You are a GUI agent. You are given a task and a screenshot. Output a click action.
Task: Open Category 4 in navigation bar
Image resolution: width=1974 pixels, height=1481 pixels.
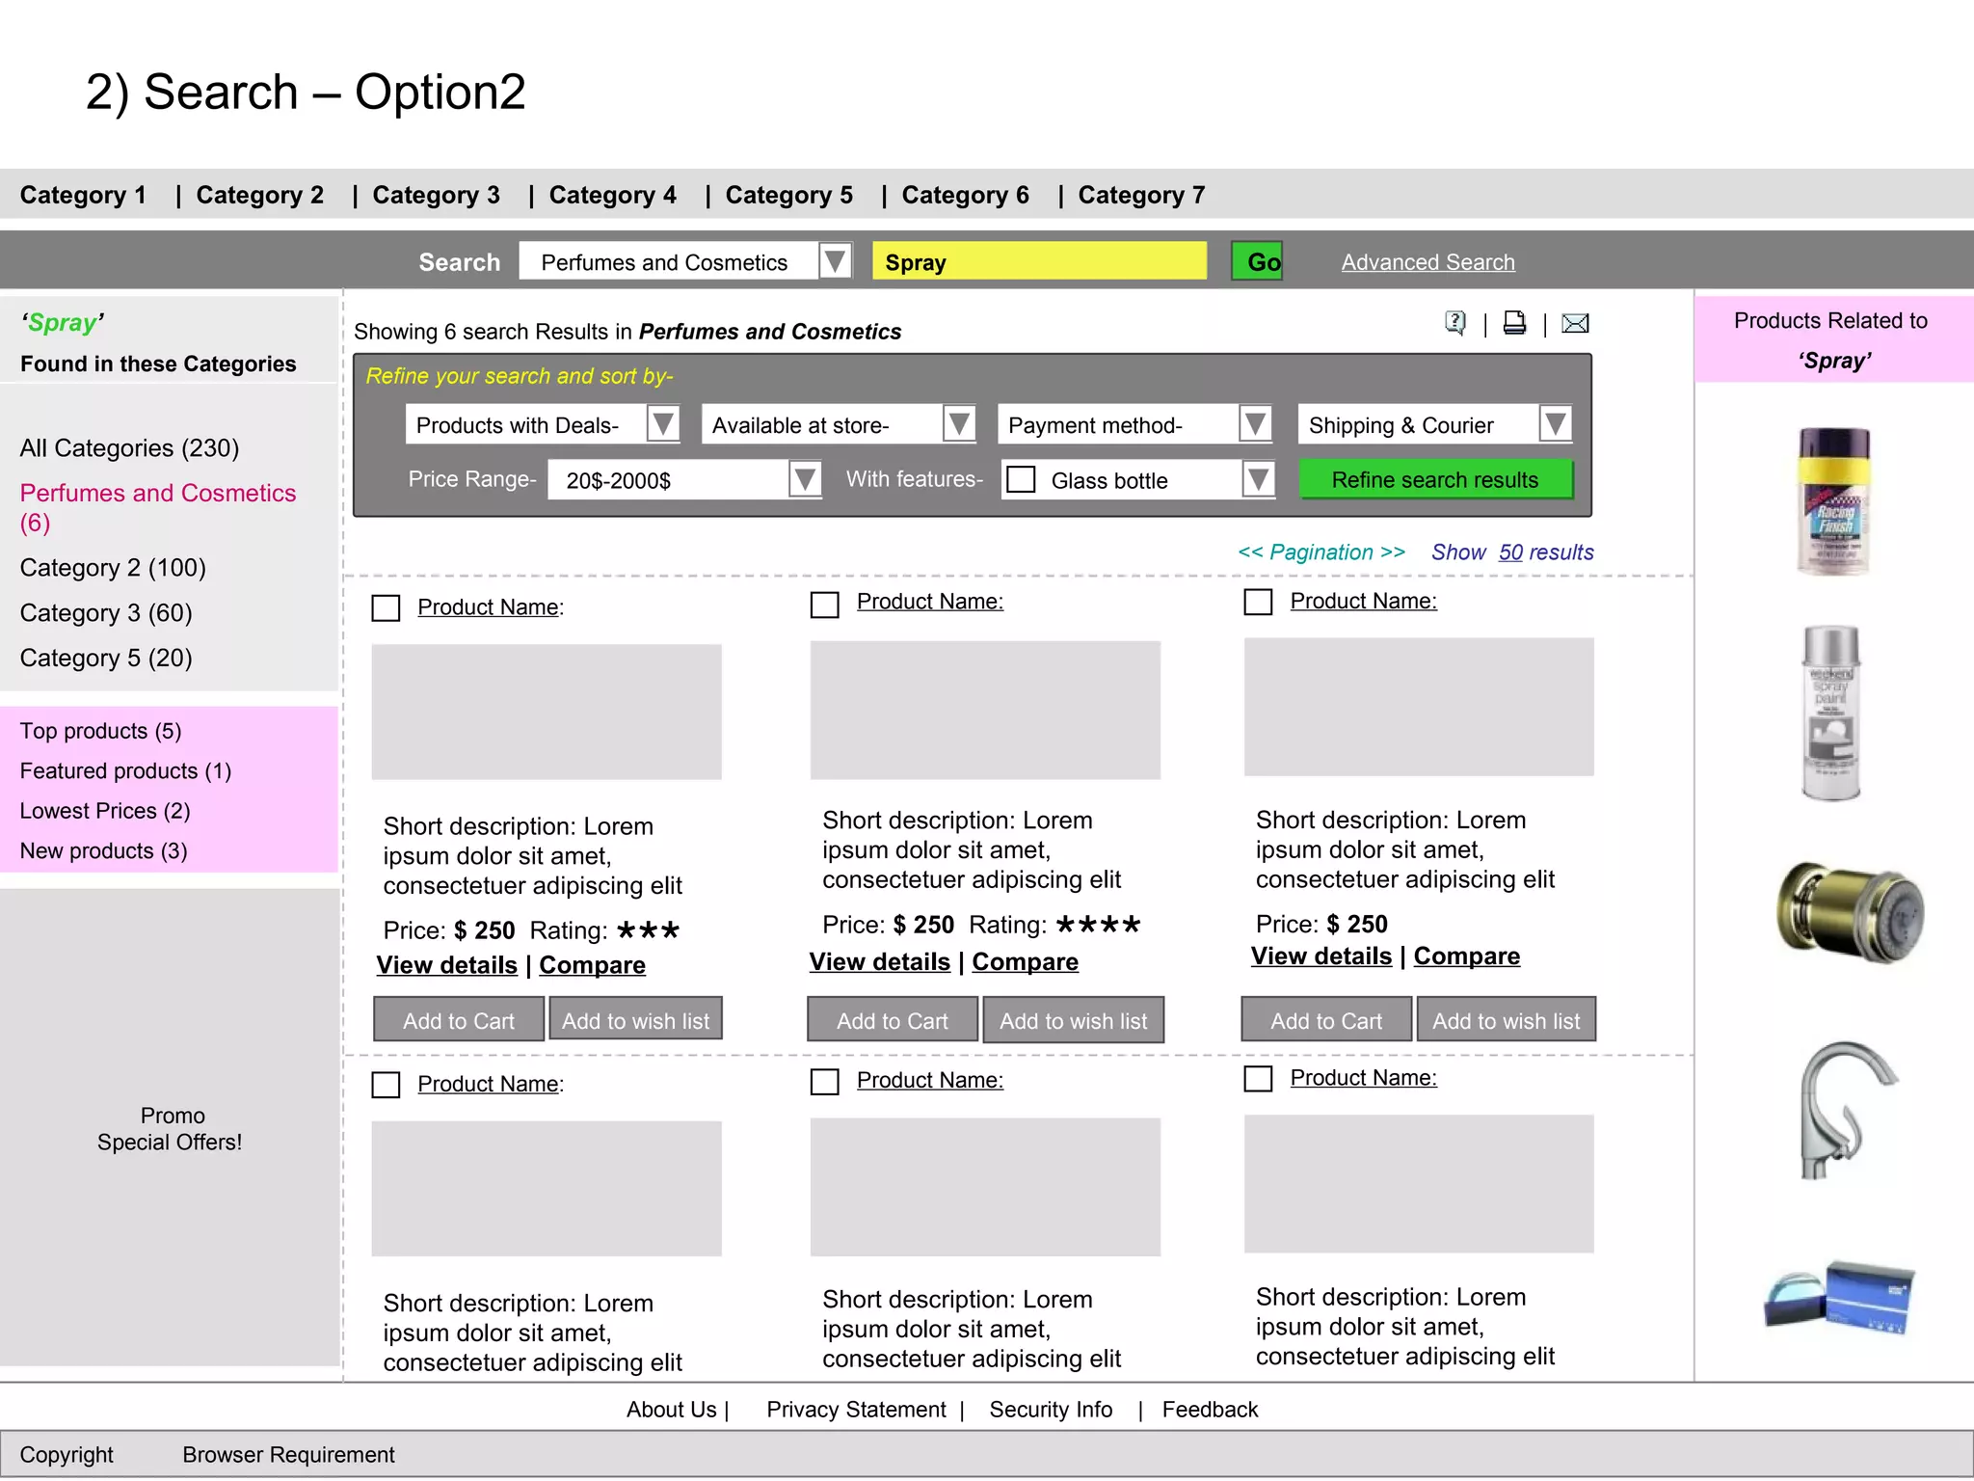click(612, 196)
